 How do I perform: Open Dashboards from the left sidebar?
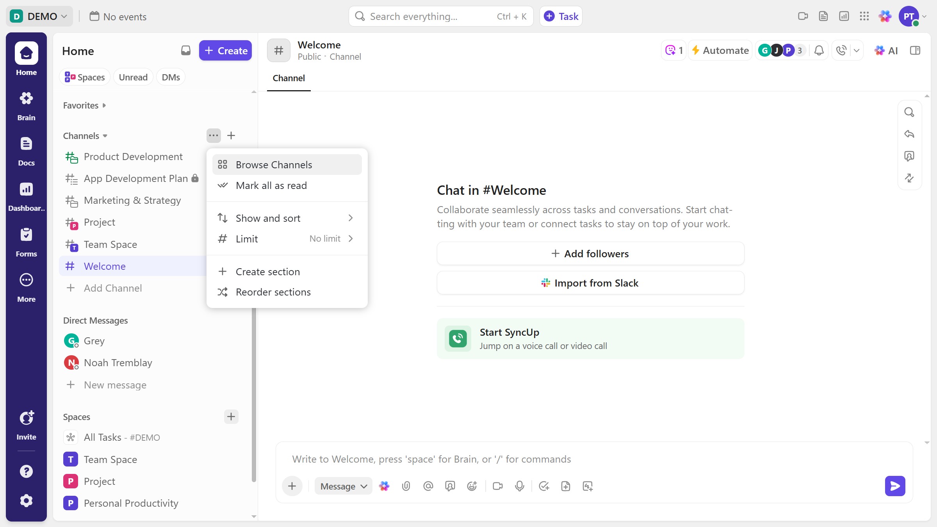pyautogui.click(x=26, y=196)
